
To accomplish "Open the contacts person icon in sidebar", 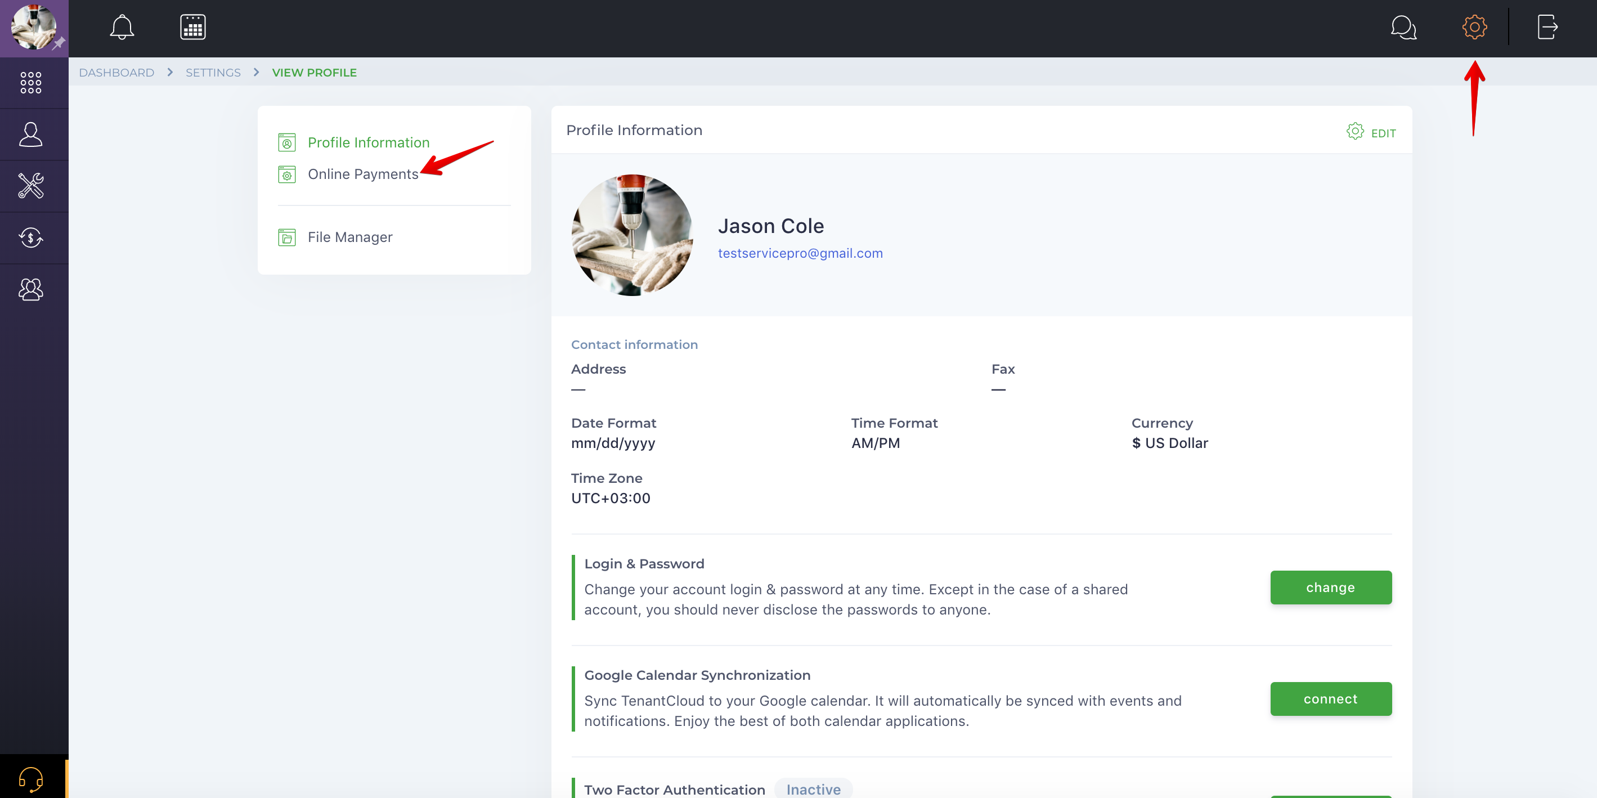I will 31,135.
